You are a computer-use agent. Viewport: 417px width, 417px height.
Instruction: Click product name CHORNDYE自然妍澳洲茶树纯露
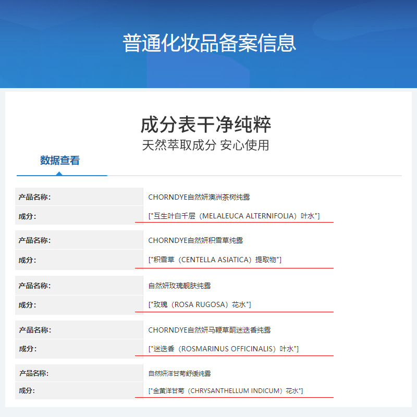[x=199, y=197]
